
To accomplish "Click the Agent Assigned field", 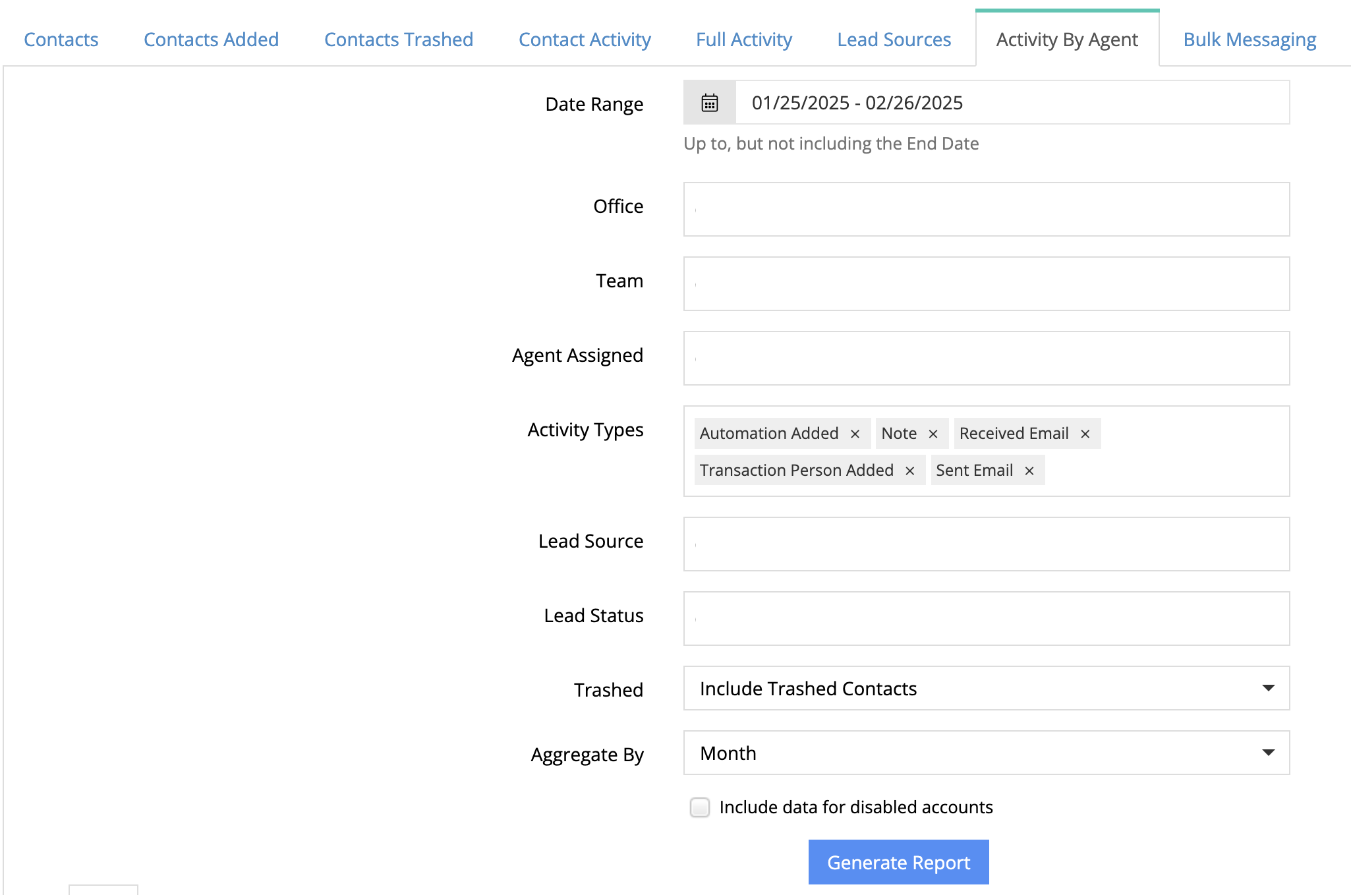I will pyautogui.click(x=986, y=359).
